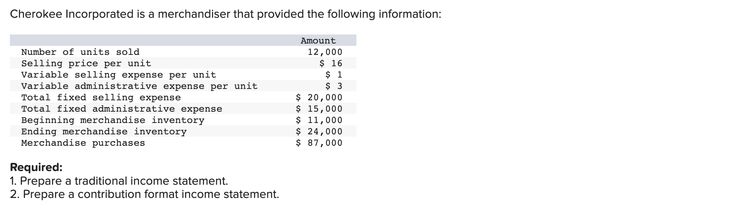Click the Amount column header
This screenshot has width=731, height=215.
coord(318,41)
